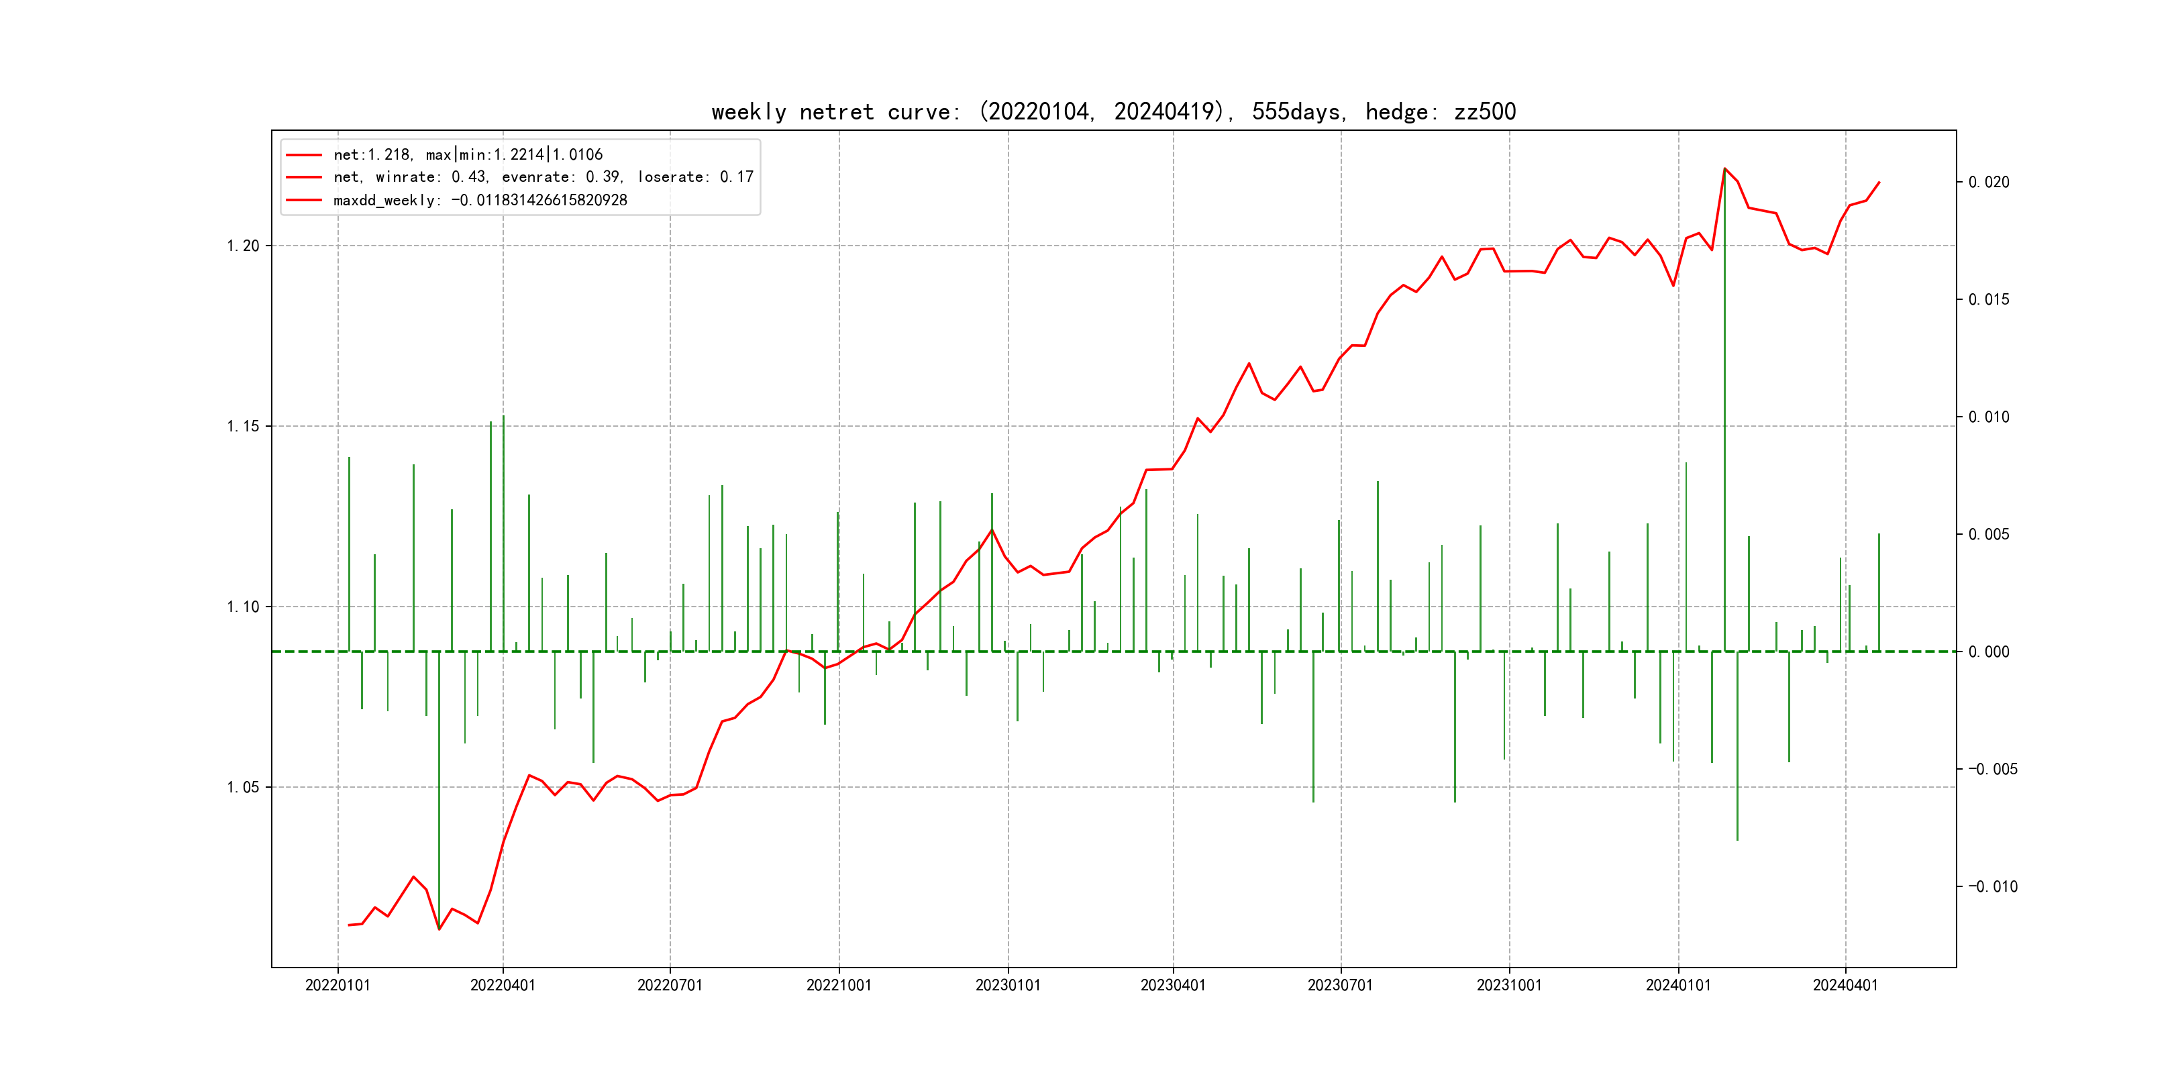Click the 20220401 x-axis date label
2174x1087 pixels.
[x=503, y=985]
